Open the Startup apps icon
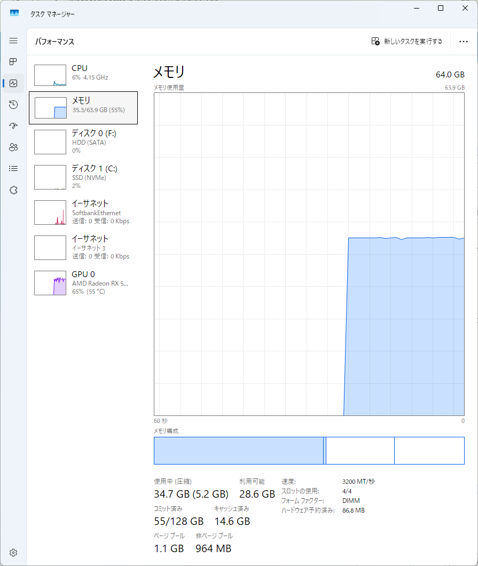The width and height of the screenshot is (478, 566). pos(13,126)
